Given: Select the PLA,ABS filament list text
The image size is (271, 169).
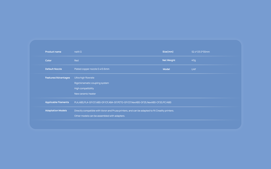Looking at the screenshot, I should click(123, 102).
